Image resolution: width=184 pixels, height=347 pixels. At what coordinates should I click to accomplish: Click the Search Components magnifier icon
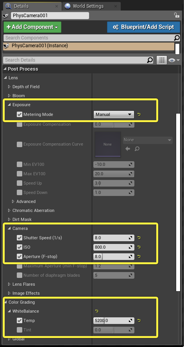click(x=177, y=38)
